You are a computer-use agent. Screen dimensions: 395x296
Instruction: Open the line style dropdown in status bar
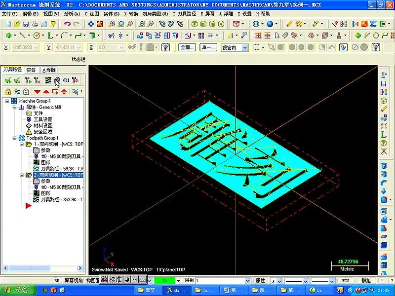(x=306, y=281)
